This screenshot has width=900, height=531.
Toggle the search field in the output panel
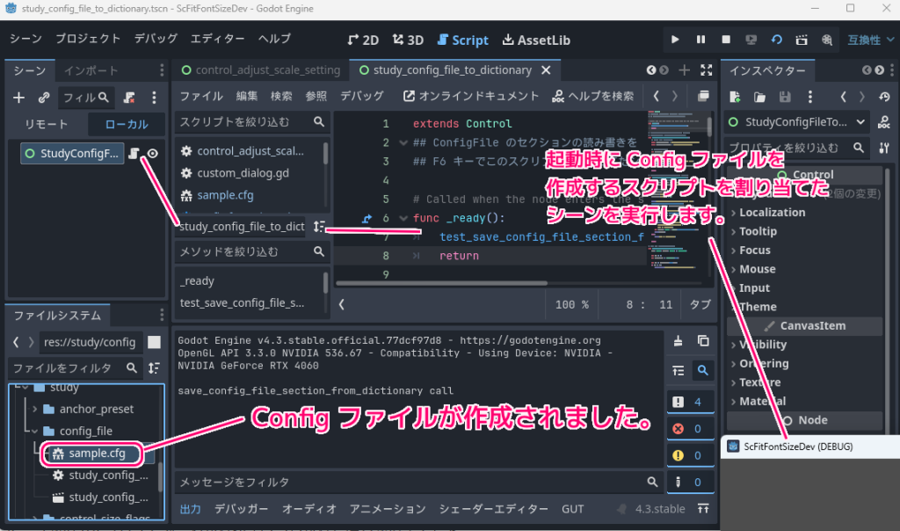coord(702,370)
